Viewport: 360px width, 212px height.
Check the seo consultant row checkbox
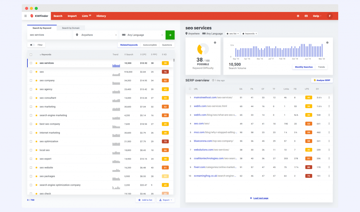pyautogui.click(x=31, y=98)
